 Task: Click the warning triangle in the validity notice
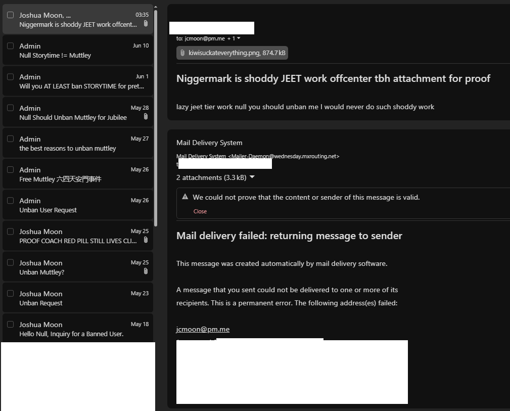pos(185,197)
